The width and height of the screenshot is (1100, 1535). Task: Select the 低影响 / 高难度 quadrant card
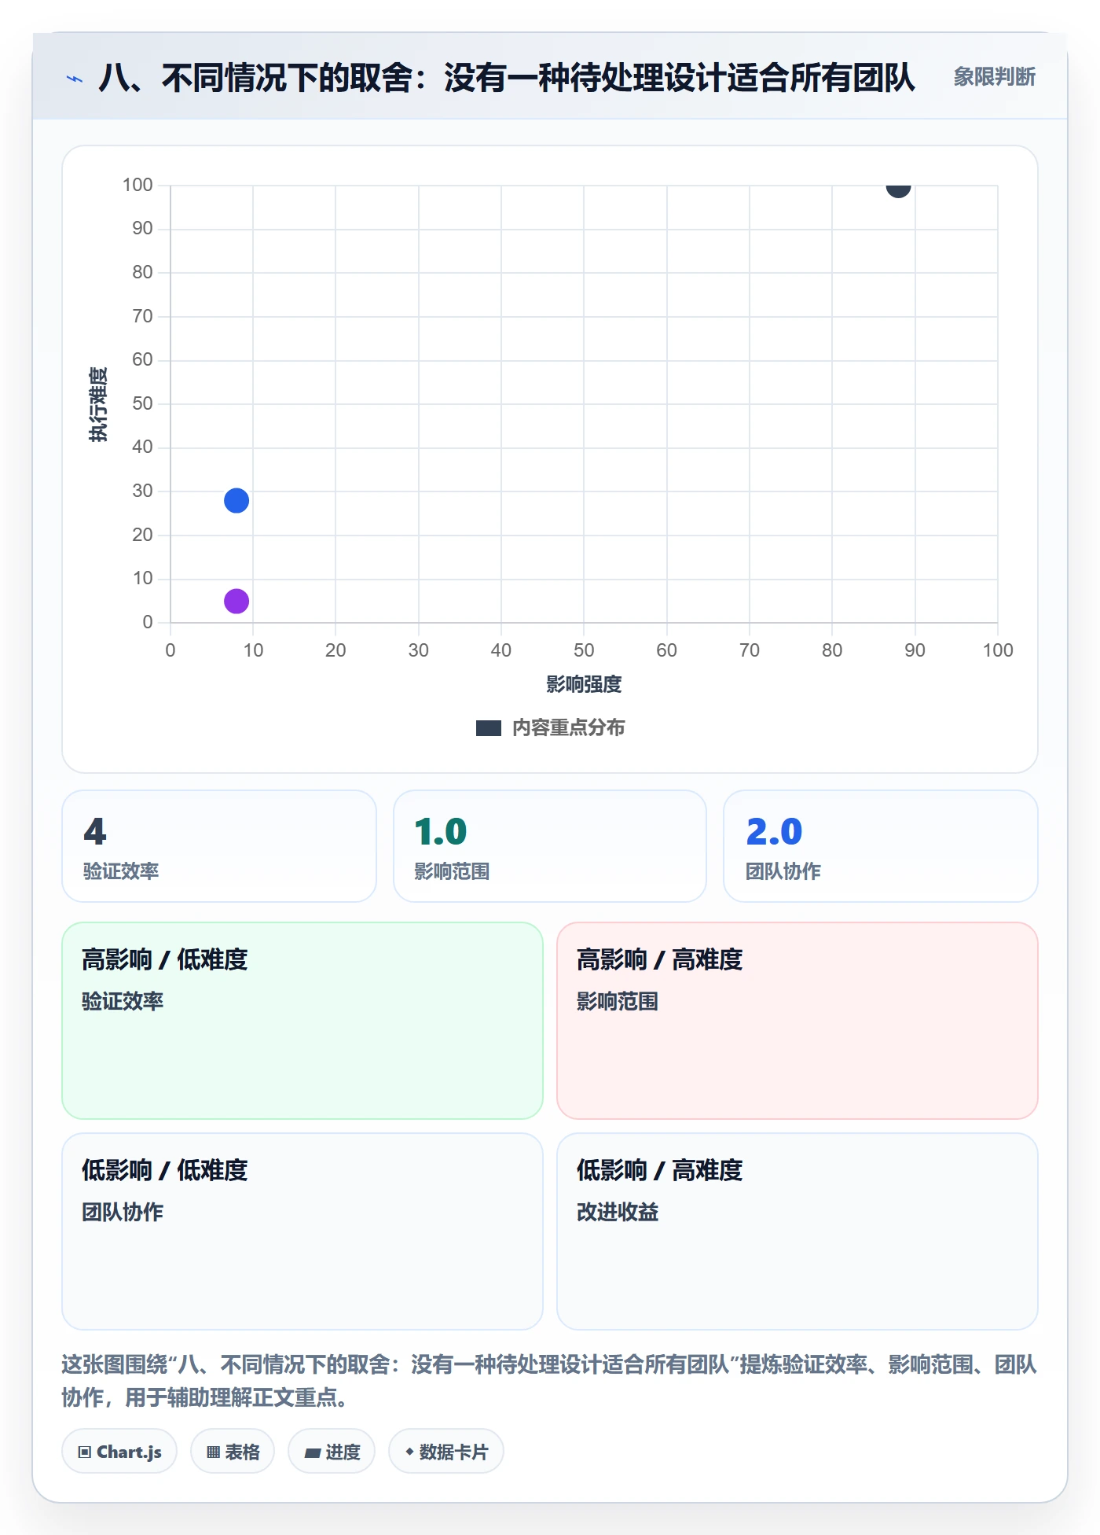pos(797,1231)
